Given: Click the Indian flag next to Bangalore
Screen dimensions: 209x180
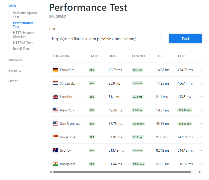Looking at the screenshot, I should tap(56, 164).
